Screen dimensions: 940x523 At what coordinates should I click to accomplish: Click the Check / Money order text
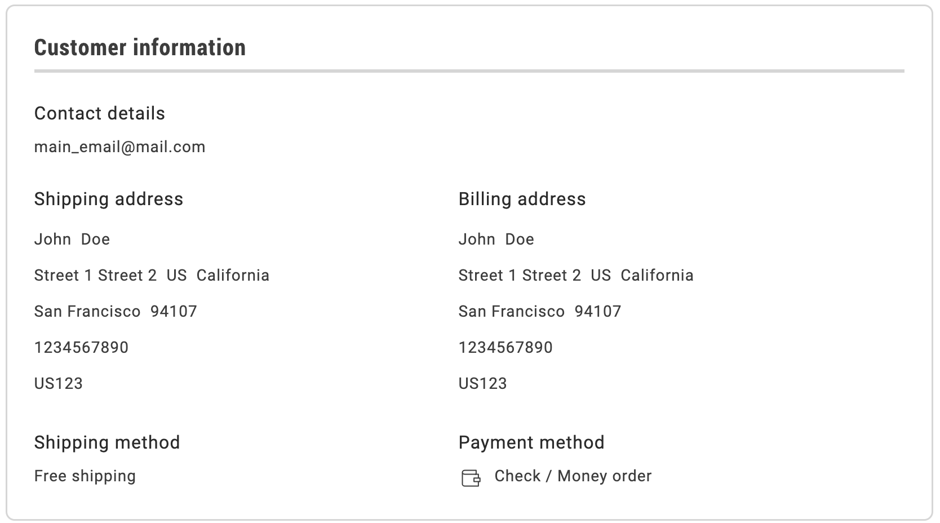[573, 476]
